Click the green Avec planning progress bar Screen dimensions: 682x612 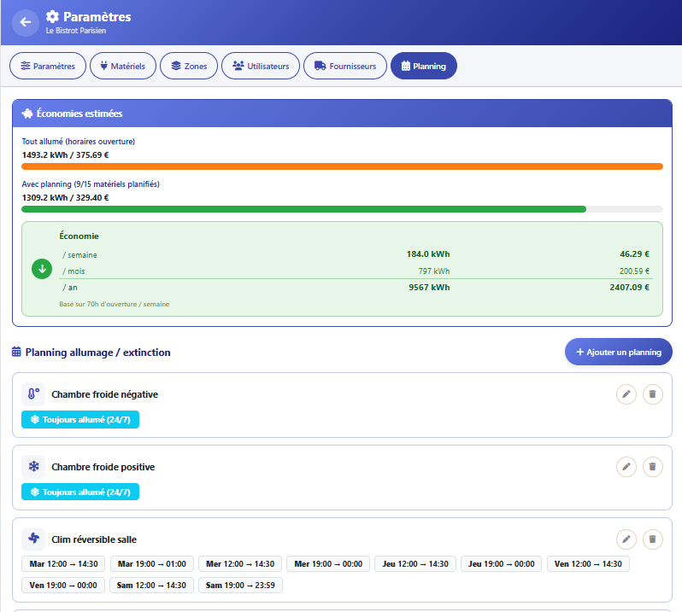pos(303,209)
